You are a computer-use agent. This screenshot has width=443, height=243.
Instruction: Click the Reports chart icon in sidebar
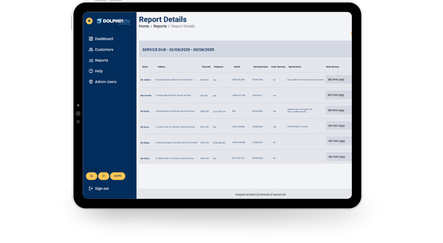pyautogui.click(x=91, y=60)
